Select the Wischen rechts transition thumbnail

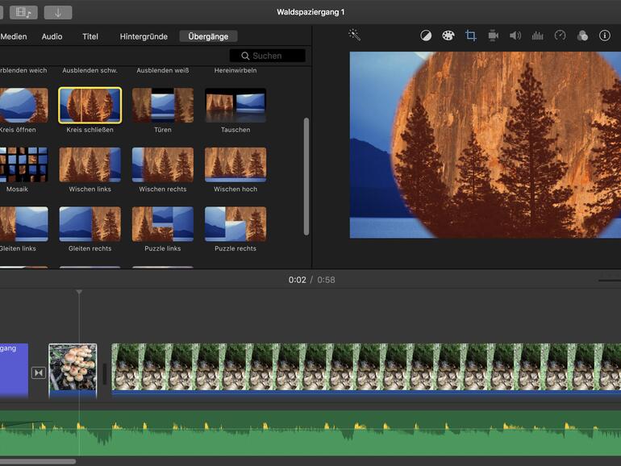tap(163, 164)
